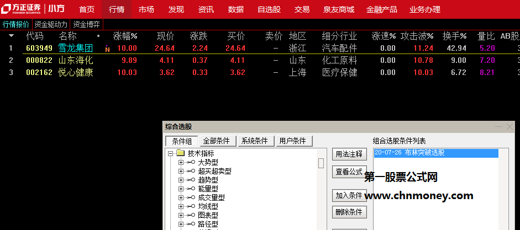
Task: Click the 8.21 volume ratio value
Action: click(x=487, y=72)
